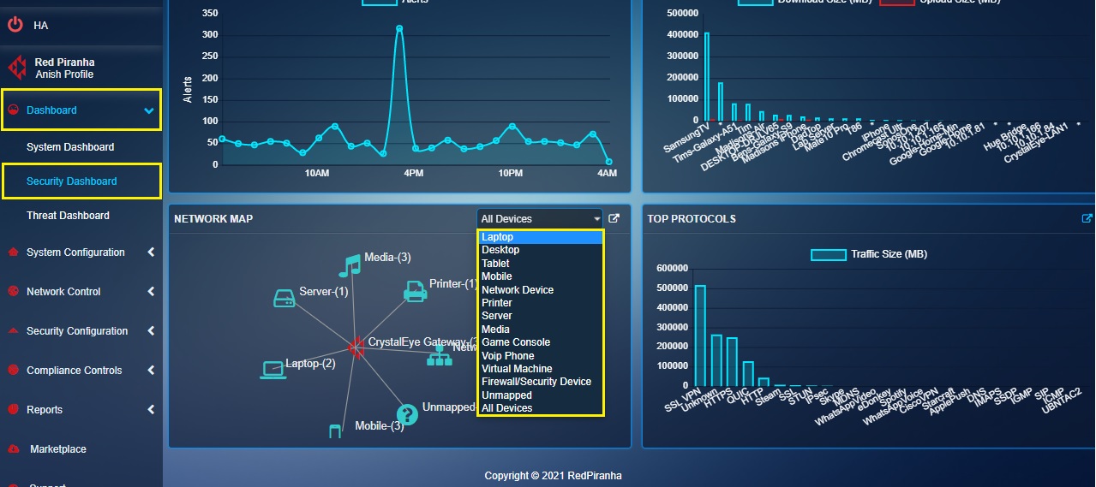Image resolution: width=1096 pixels, height=487 pixels.
Task: Select Desktop from the device list
Action: [541, 250]
